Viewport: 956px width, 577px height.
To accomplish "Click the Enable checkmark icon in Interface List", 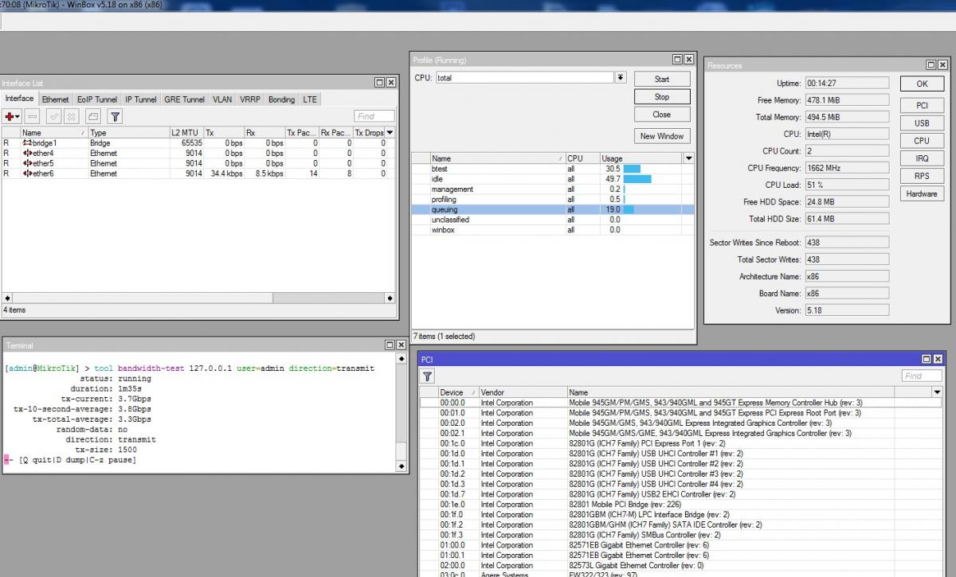I will [x=53, y=116].
